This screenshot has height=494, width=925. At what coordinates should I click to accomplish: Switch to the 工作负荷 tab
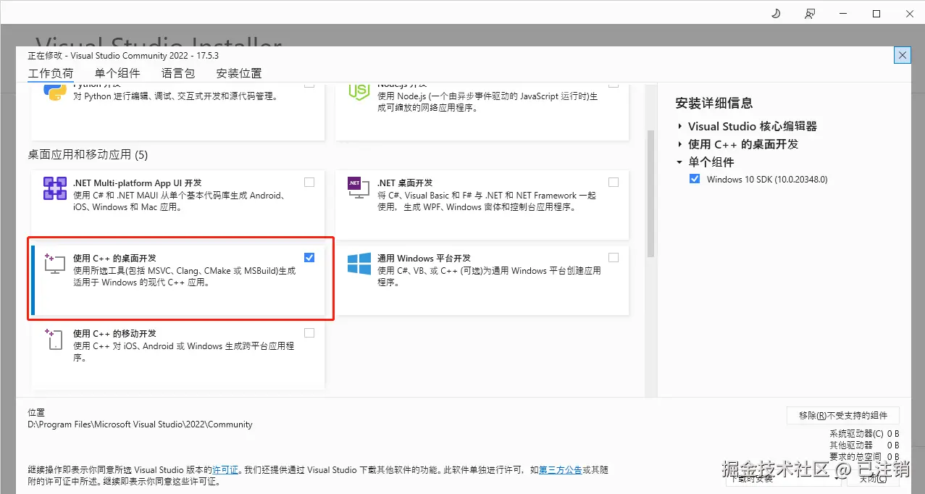coord(51,73)
